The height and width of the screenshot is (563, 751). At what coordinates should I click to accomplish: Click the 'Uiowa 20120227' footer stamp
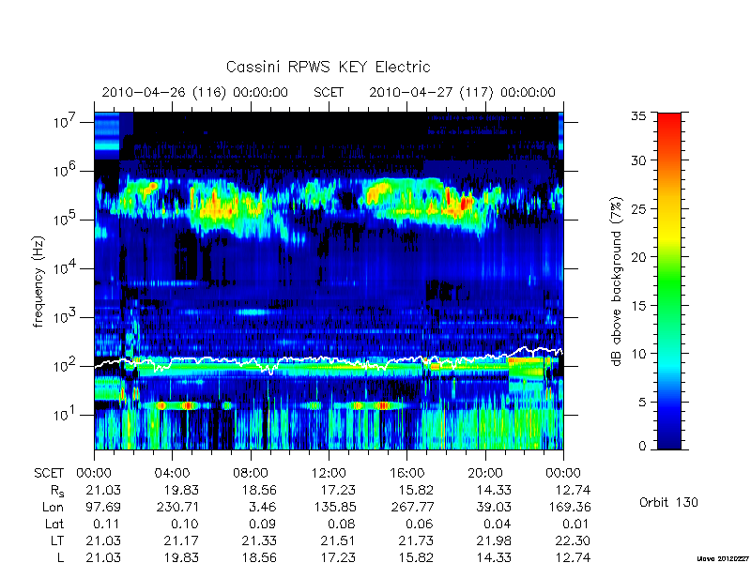(x=723, y=558)
